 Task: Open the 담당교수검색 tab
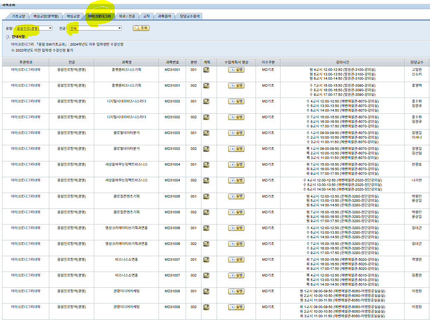pos(189,16)
